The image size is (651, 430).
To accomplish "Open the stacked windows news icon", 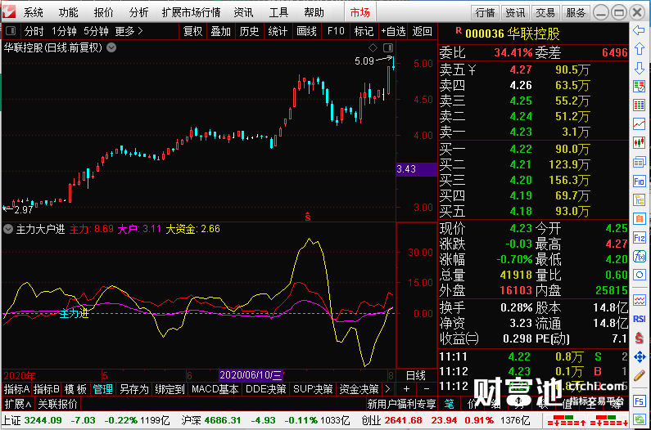I will point(639,162).
